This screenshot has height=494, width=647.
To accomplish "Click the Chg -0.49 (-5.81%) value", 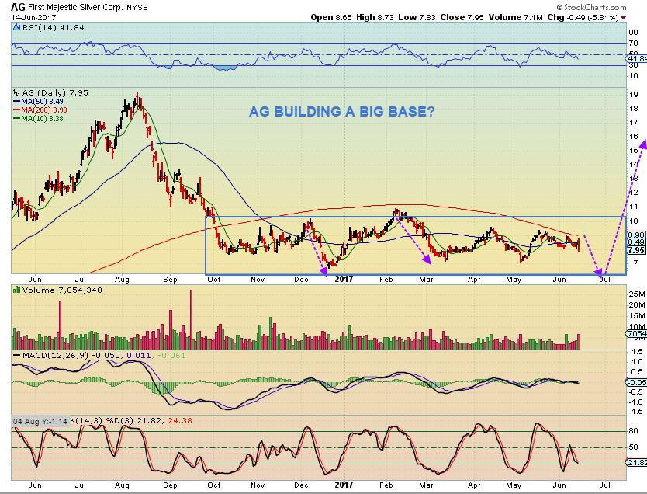I will (x=583, y=17).
